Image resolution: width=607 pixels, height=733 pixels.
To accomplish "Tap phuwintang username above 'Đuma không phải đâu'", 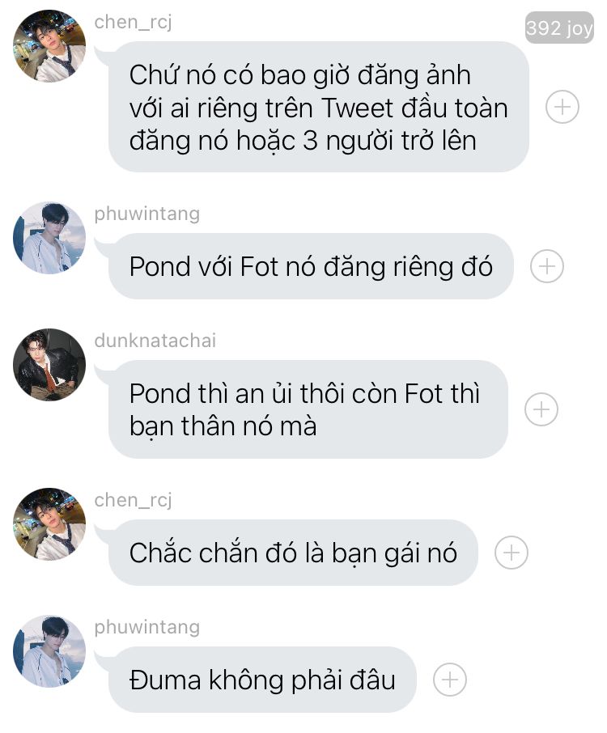I will point(146,627).
